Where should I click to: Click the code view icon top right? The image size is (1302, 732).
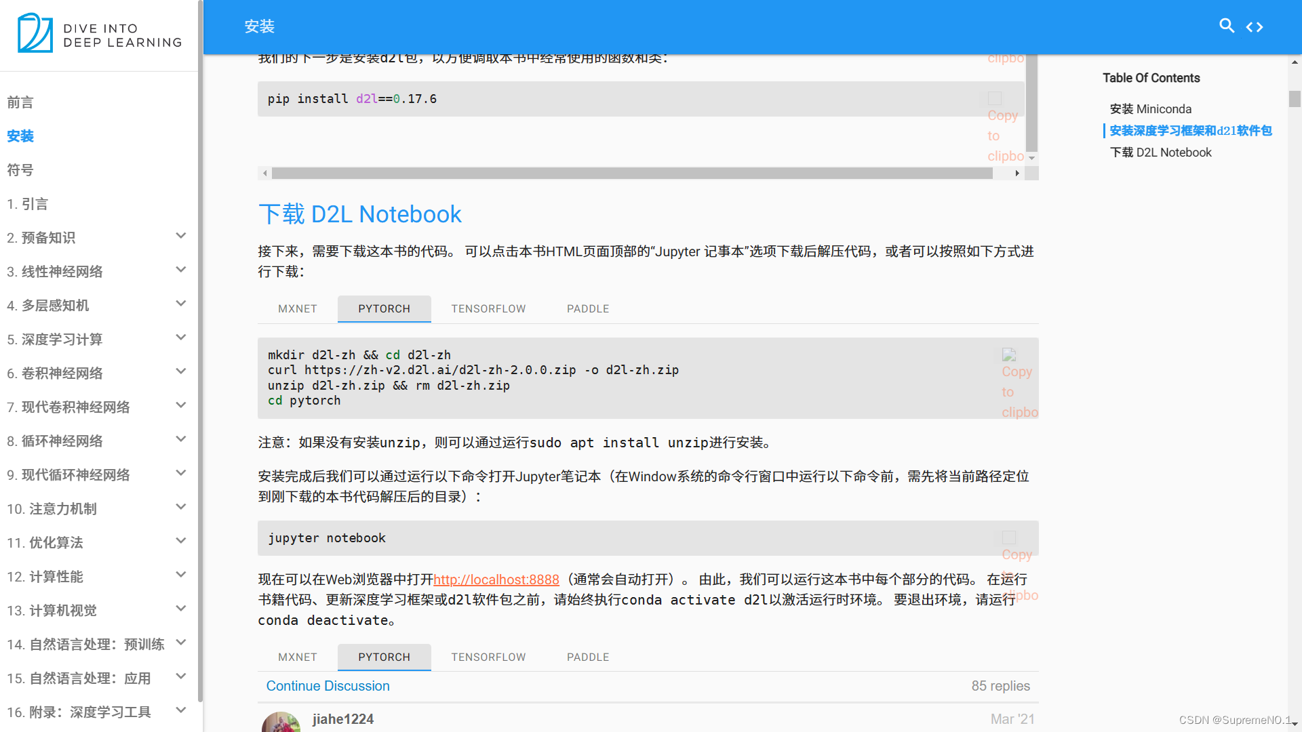pyautogui.click(x=1255, y=27)
